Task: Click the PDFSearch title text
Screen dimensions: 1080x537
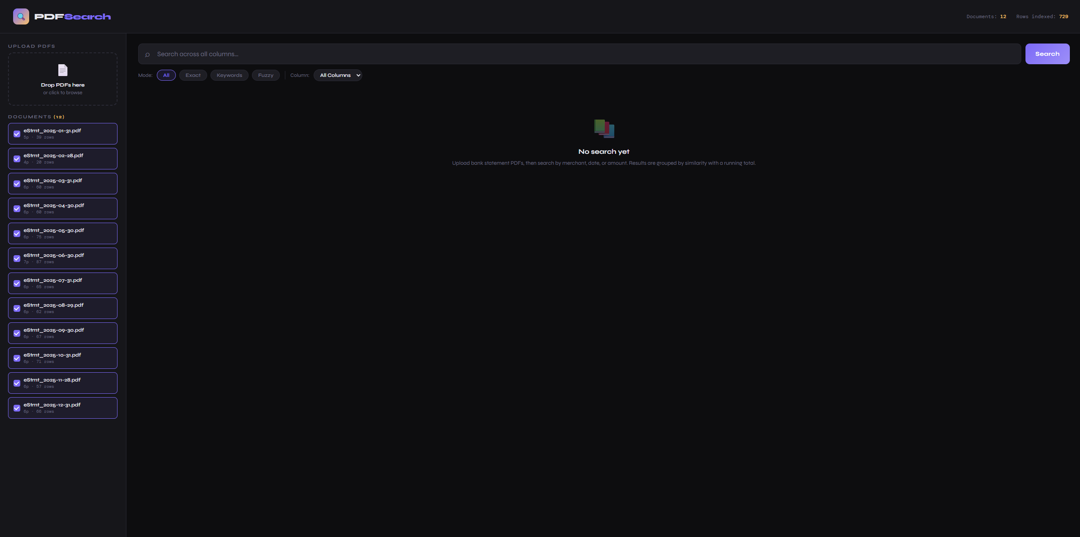Action: (x=73, y=16)
